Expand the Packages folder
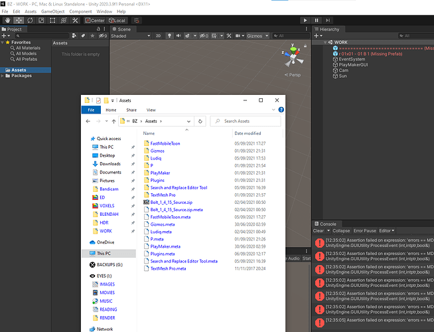 [3, 76]
